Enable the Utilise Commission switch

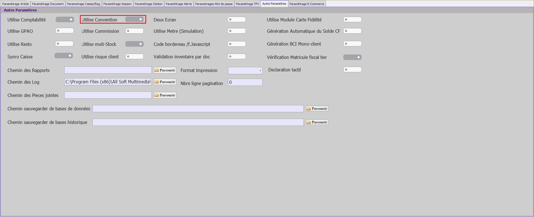point(134,31)
